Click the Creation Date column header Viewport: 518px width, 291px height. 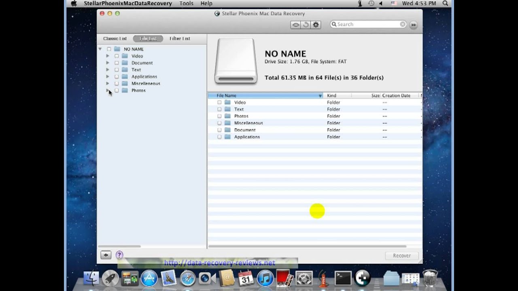[x=400, y=96]
